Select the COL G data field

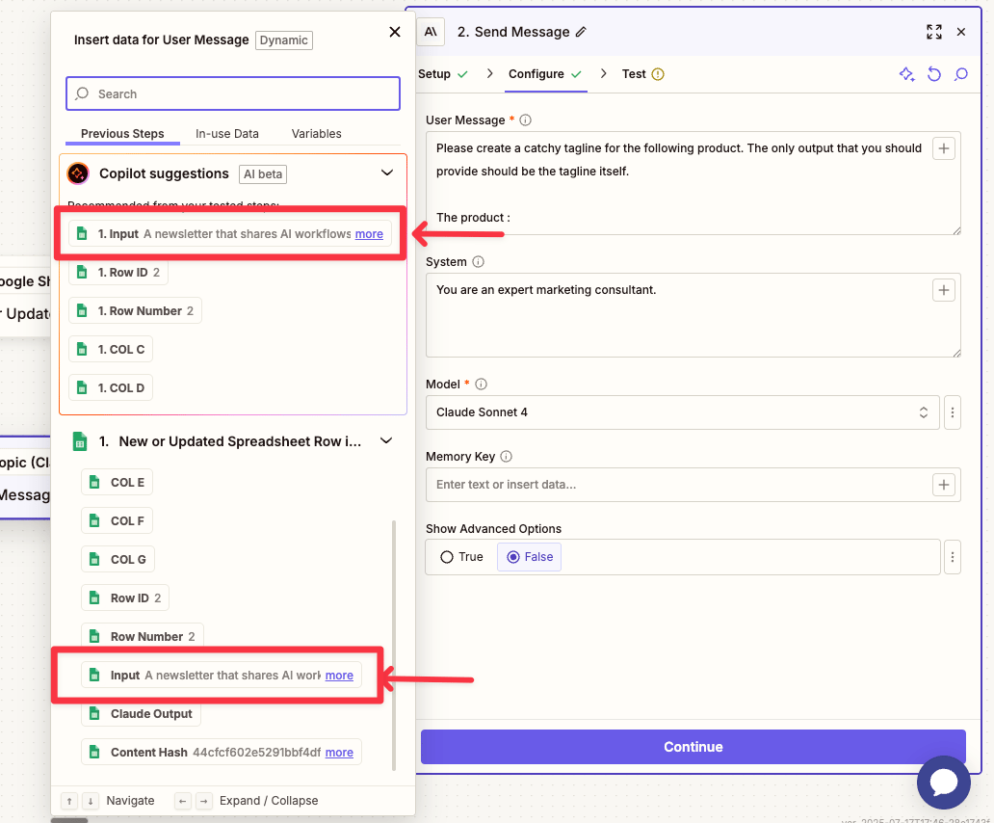pyautogui.click(x=118, y=559)
